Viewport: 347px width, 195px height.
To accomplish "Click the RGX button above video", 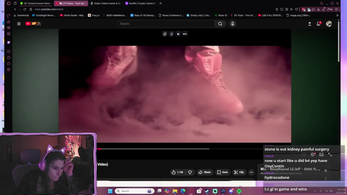I will click(x=185, y=34).
